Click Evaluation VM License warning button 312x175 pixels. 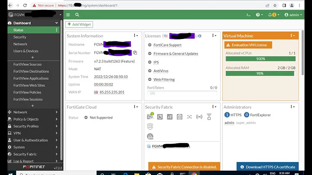coord(248,45)
